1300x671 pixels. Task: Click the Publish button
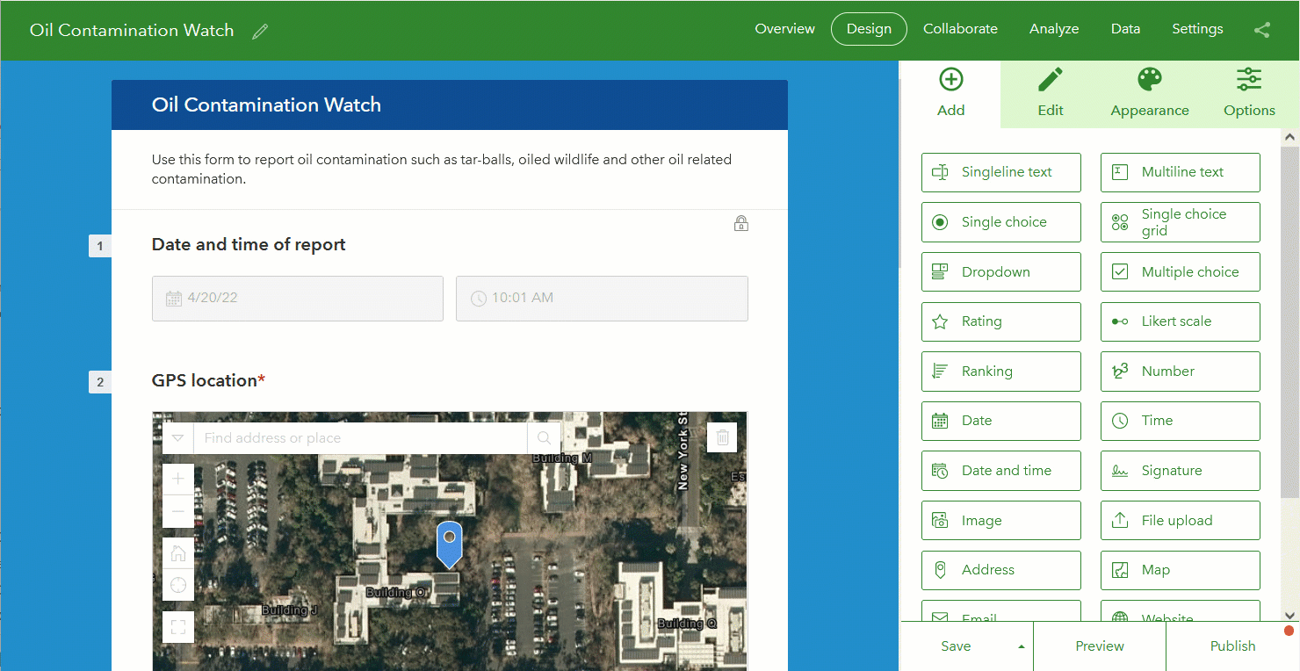click(1232, 646)
